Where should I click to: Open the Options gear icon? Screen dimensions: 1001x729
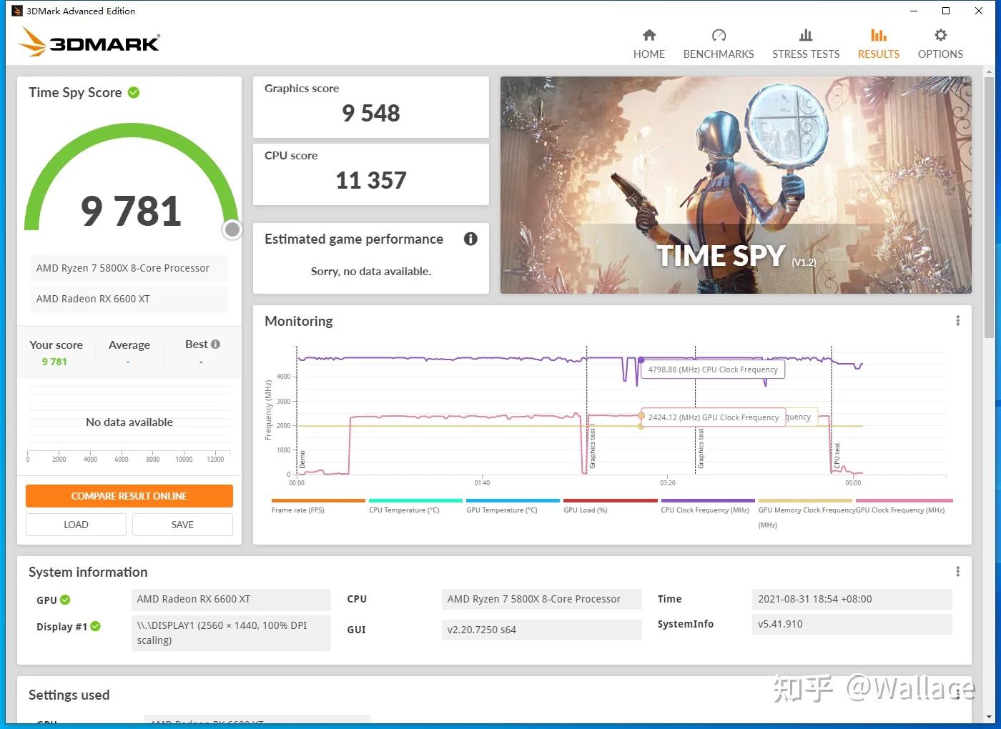[940, 36]
